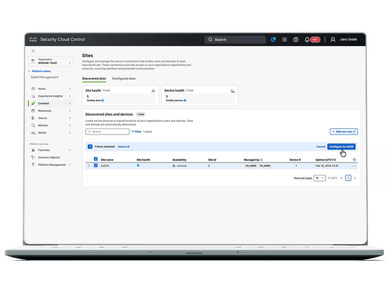Click the Healthy sites info icon
This screenshot has width=389, height=292.
(x=103, y=101)
